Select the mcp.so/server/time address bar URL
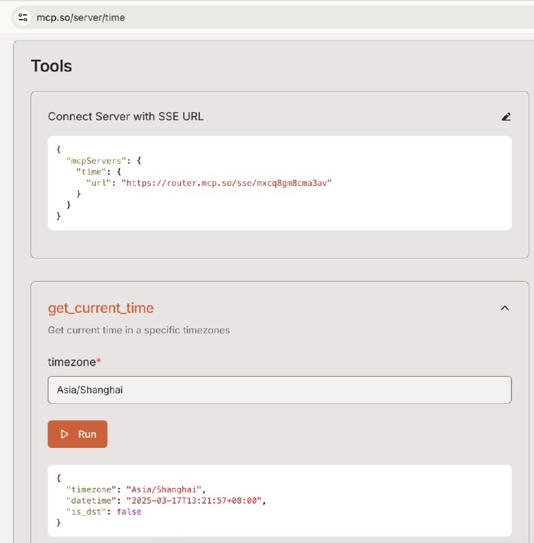534x543 pixels. [81, 18]
